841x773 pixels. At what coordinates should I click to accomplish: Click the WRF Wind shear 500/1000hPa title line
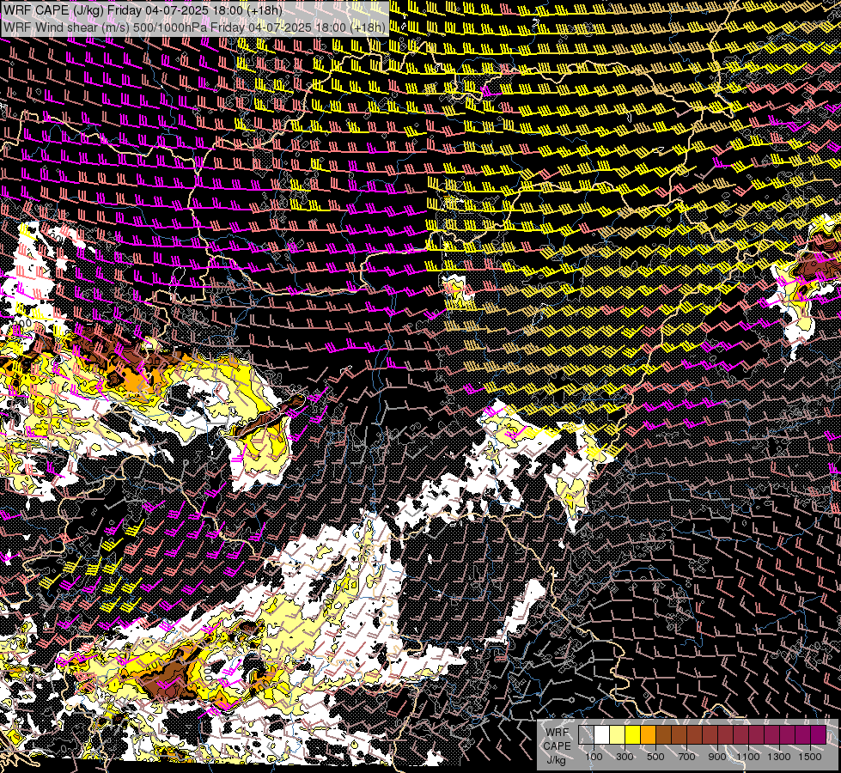coord(195,27)
